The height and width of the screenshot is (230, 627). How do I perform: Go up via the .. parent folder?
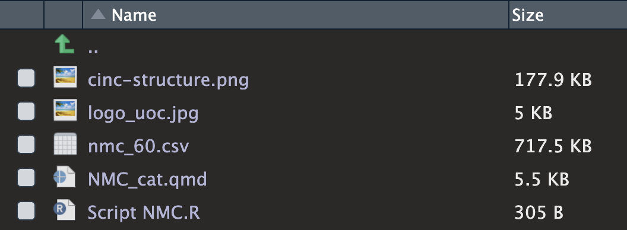pos(93,51)
